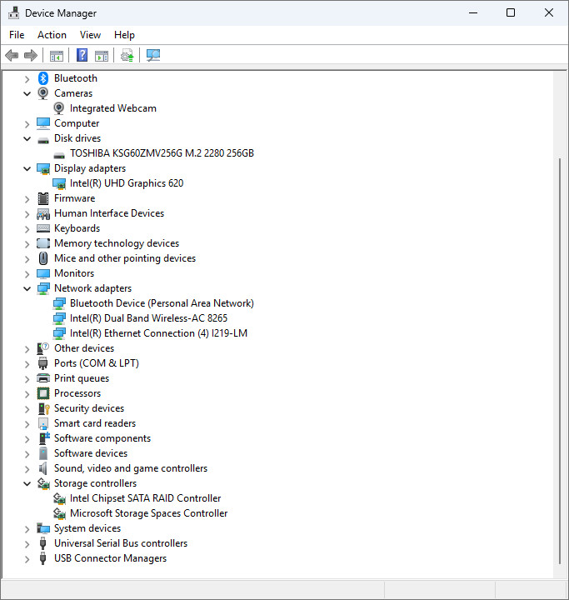Screen dimensions: 569x600
Task: Click the Forward arrow toolbar icon
Action: coord(31,56)
